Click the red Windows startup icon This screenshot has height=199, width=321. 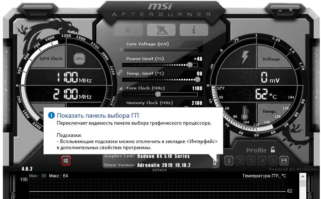[x=66, y=161]
